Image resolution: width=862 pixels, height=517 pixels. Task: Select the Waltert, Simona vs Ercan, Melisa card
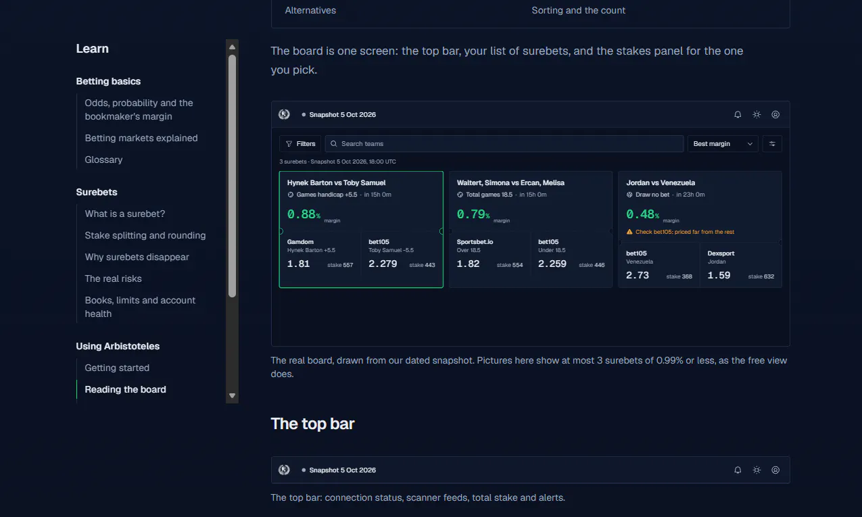531,230
